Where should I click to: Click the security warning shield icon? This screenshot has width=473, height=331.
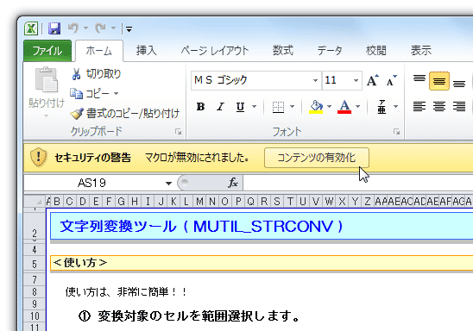[39, 157]
